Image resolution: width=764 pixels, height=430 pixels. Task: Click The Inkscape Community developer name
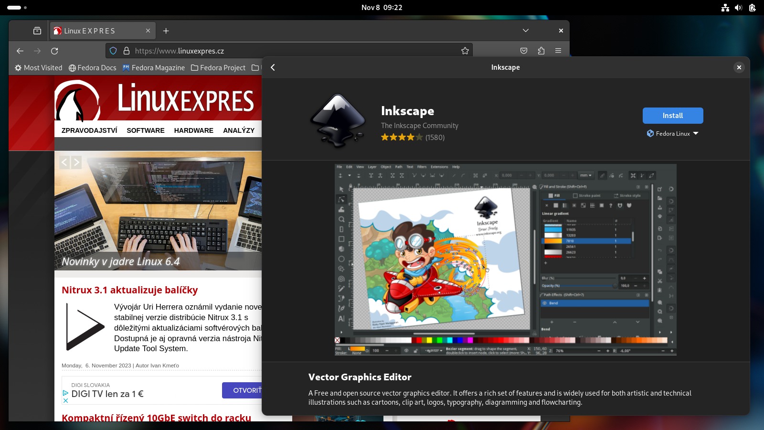tap(420, 126)
